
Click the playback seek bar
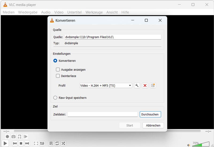tap(107, 131)
